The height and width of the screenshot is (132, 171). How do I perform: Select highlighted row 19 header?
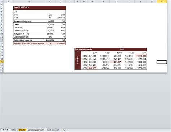pos(1,62)
